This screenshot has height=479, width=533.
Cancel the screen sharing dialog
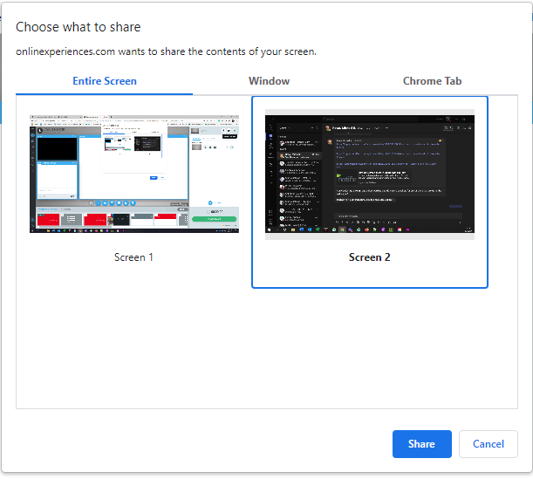(x=489, y=444)
